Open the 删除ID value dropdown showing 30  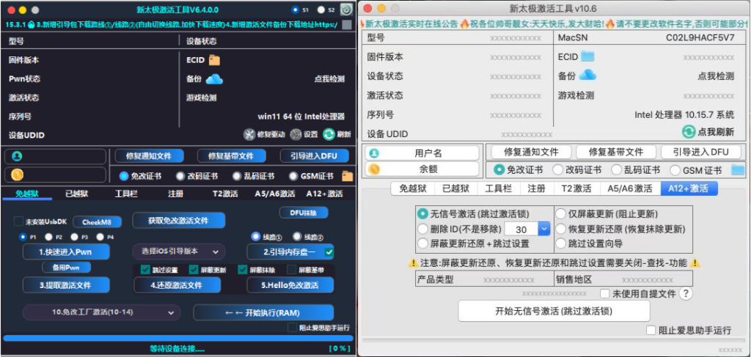point(543,229)
